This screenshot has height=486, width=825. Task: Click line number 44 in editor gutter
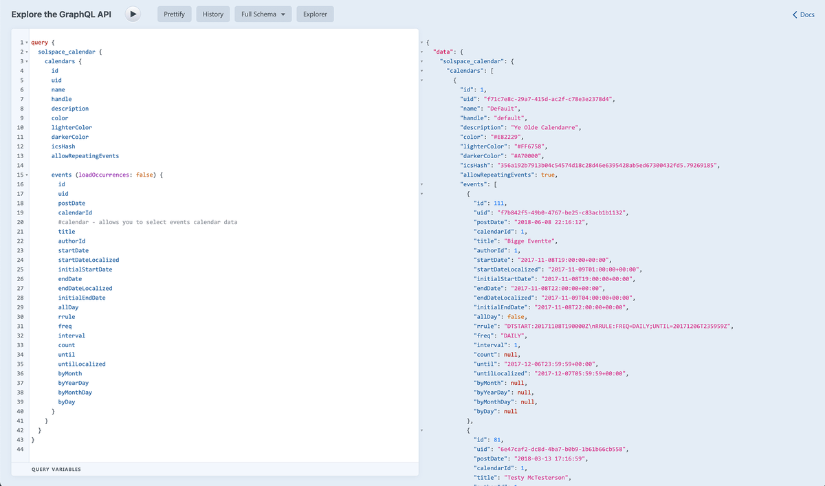20,450
